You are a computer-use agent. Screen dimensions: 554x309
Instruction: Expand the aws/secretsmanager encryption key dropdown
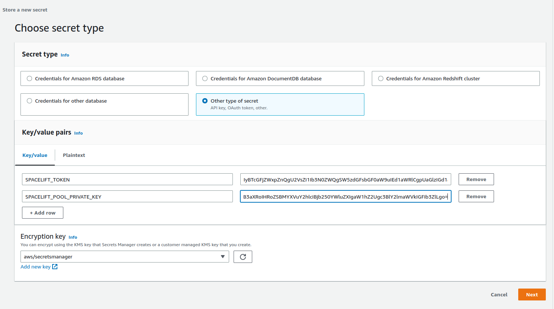tap(124, 257)
